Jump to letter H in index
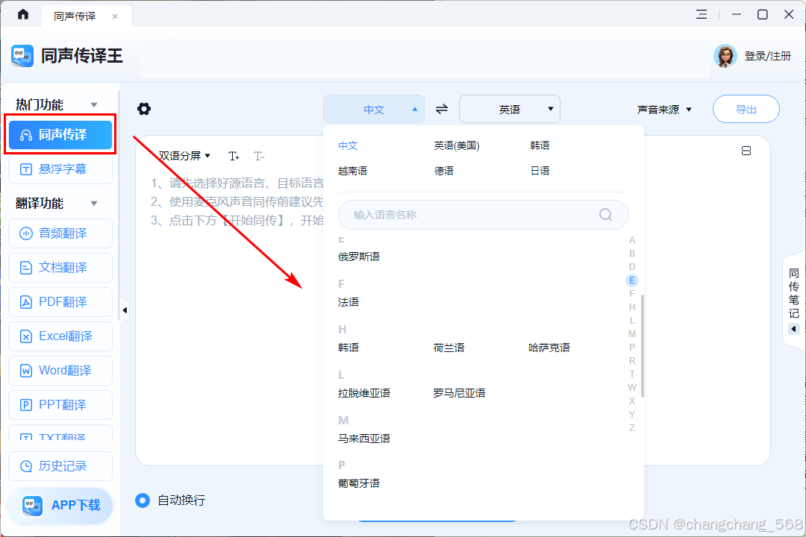 click(632, 307)
